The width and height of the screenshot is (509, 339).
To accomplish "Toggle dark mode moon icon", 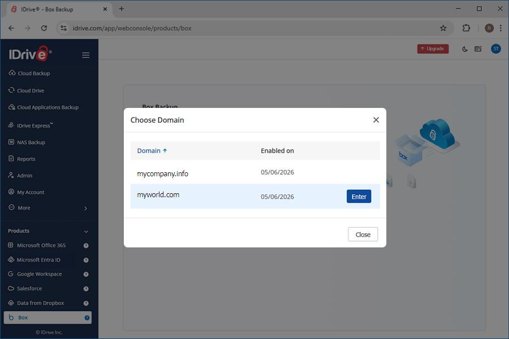I will point(465,49).
